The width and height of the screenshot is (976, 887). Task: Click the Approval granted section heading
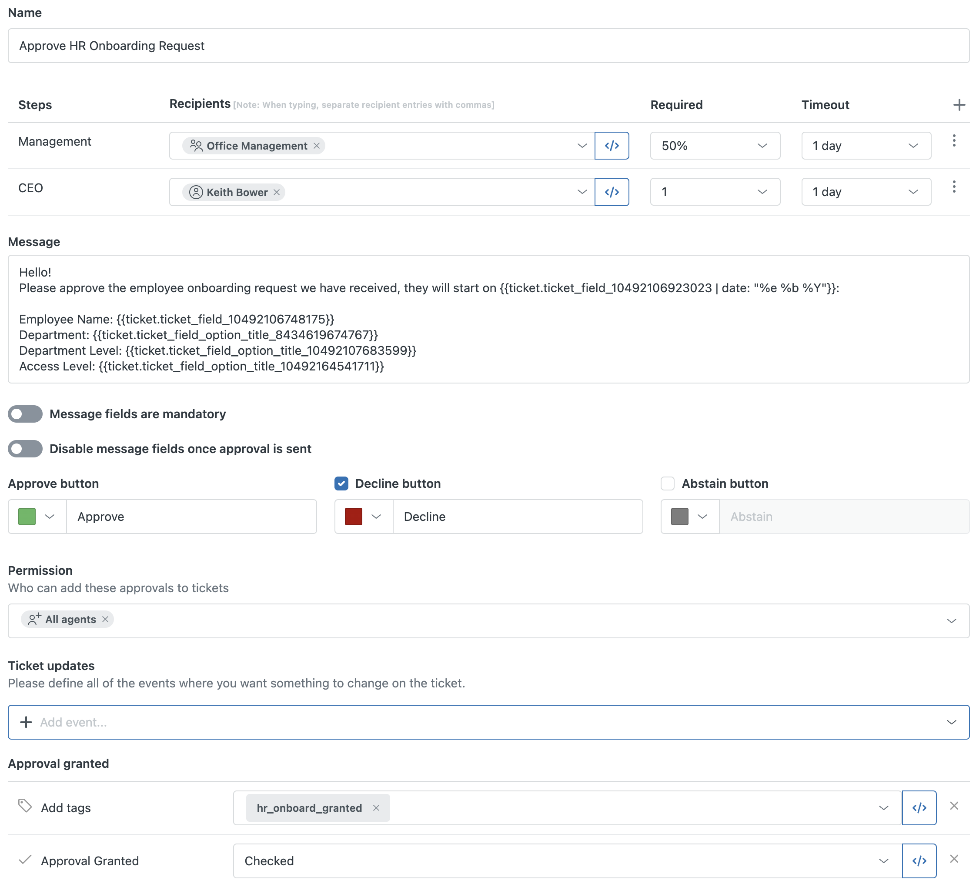coord(59,764)
